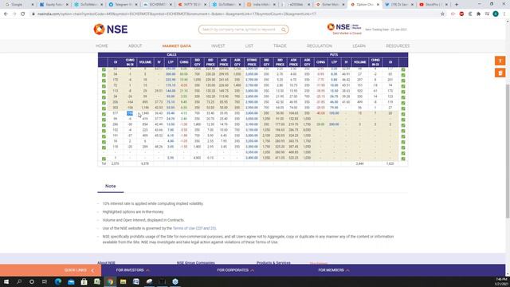Image resolution: width=510 pixels, height=287 pixels.
Task: Reload the page with the refresh icon
Action: tap(23, 14)
